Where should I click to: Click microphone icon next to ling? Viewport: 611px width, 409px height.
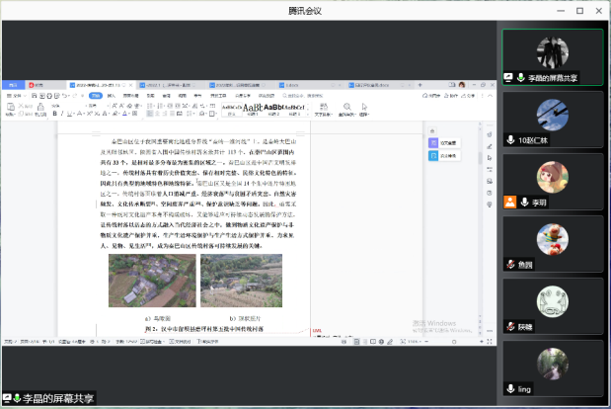tap(510, 389)
